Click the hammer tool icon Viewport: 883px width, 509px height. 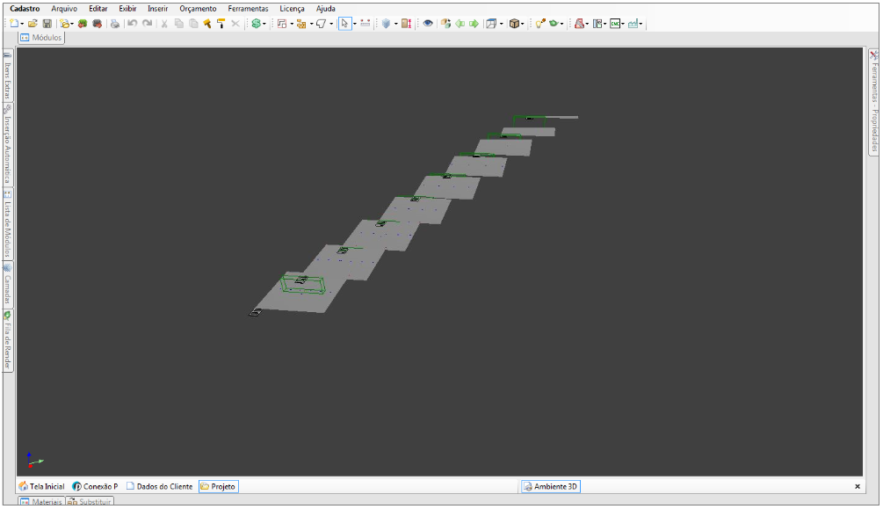pos(207,24)
